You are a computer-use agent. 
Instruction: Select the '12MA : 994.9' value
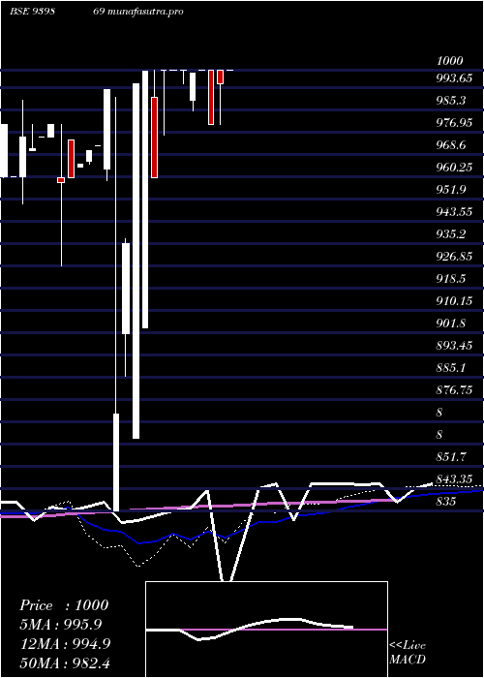coord(65,644)
